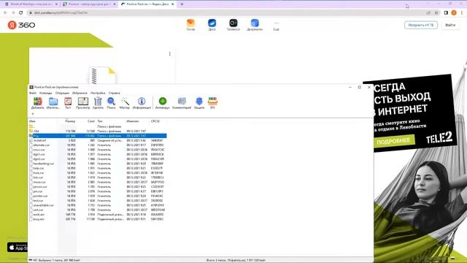
Task: Open the Диск service icon
Action: 212,25
